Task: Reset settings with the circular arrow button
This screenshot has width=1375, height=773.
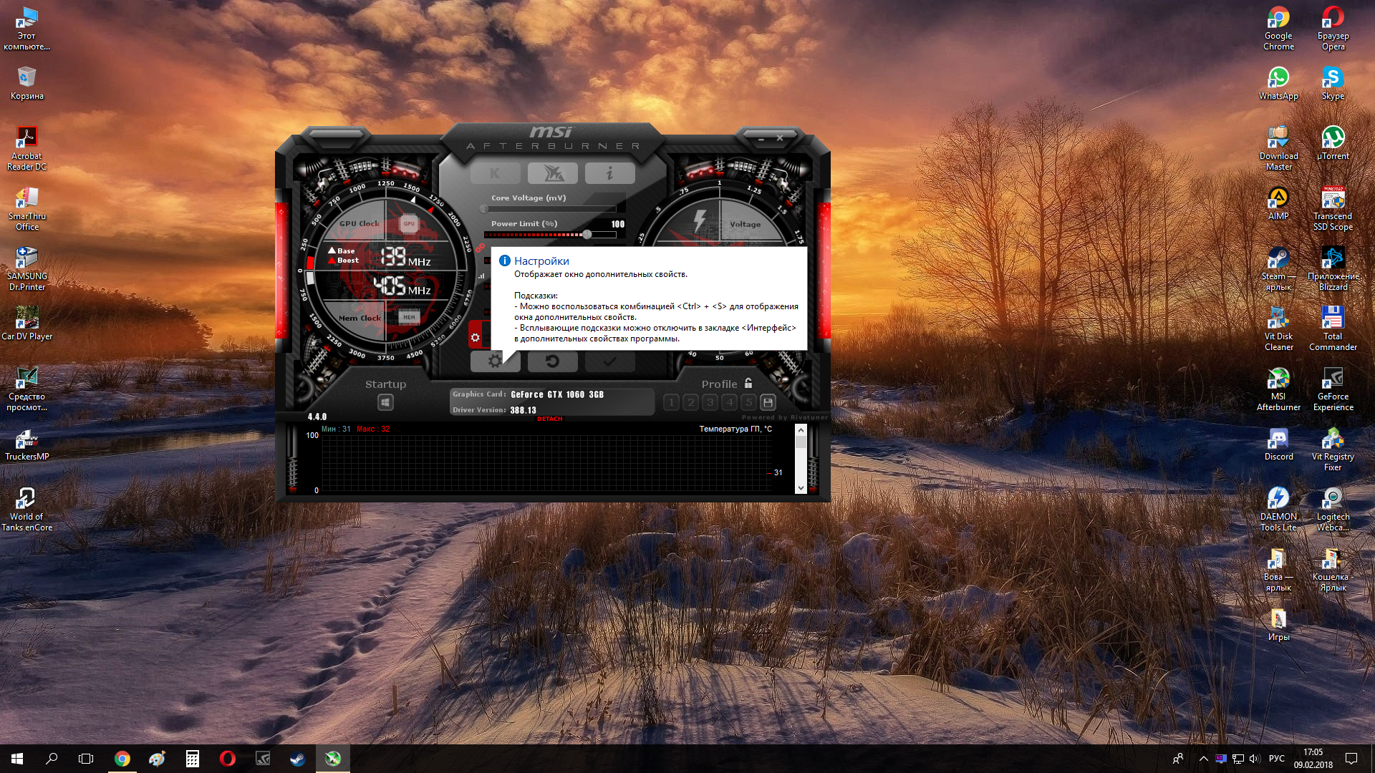Action: pos(552,361)
